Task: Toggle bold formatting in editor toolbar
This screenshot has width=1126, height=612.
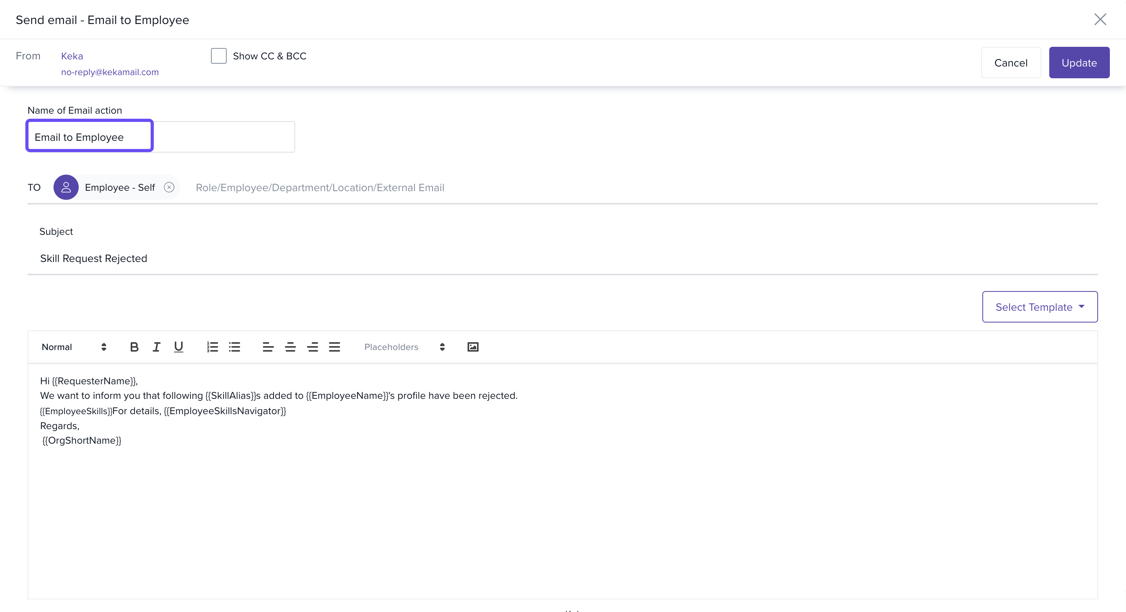Action: pos(134,347)
